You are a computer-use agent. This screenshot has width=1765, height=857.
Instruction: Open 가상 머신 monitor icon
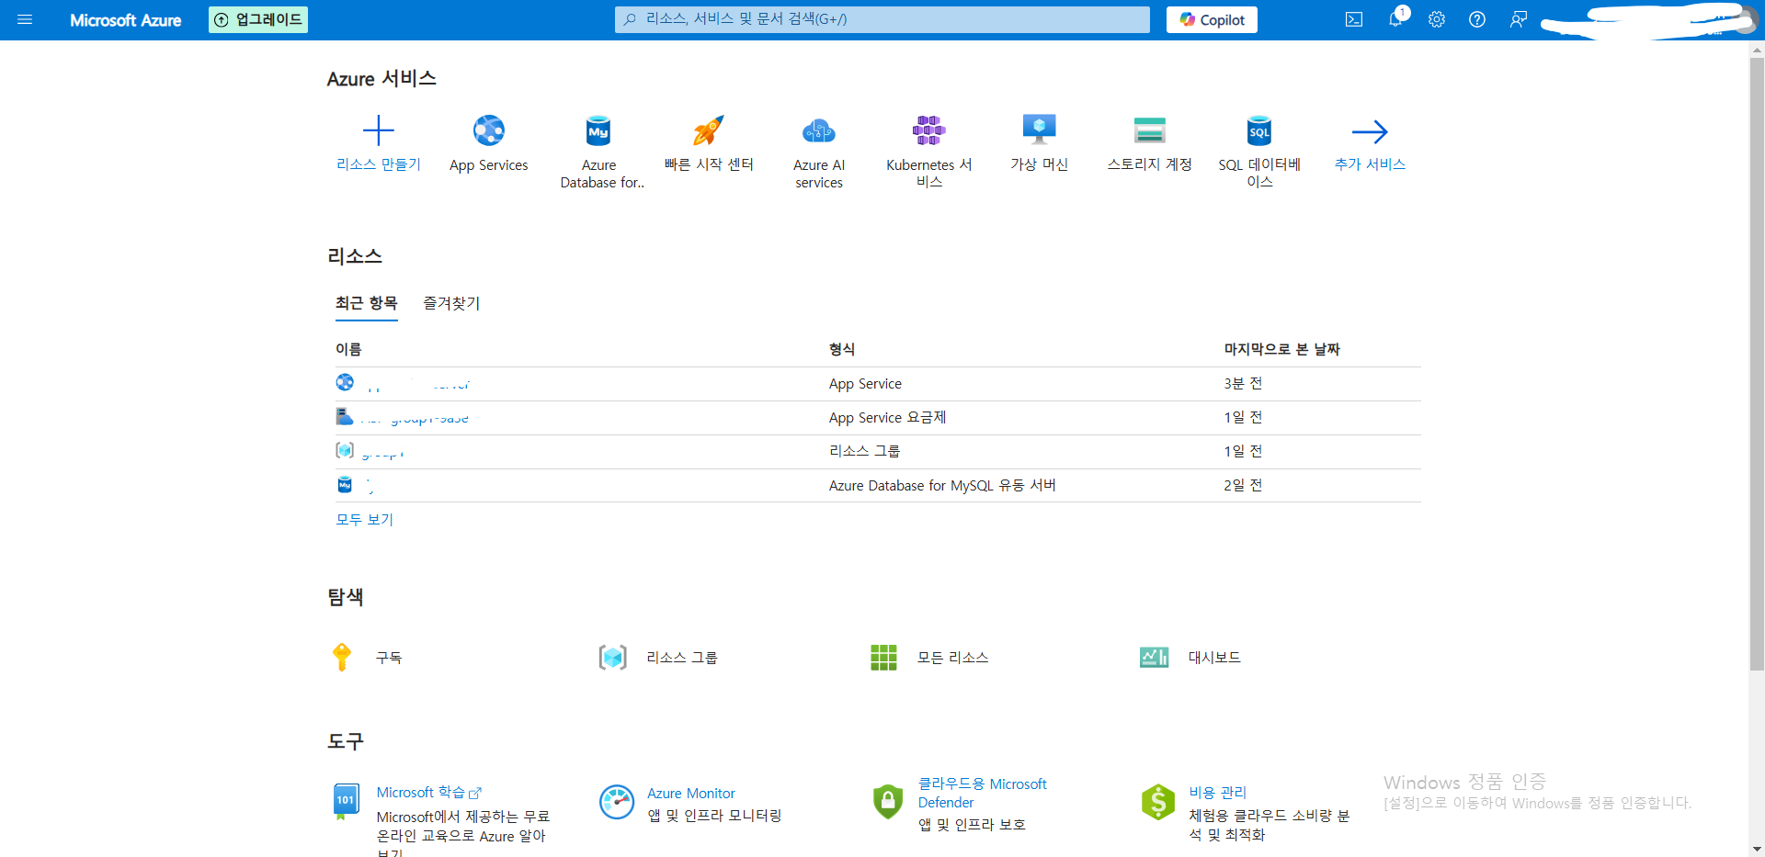pyautogui.click(x=1040, y=130)
